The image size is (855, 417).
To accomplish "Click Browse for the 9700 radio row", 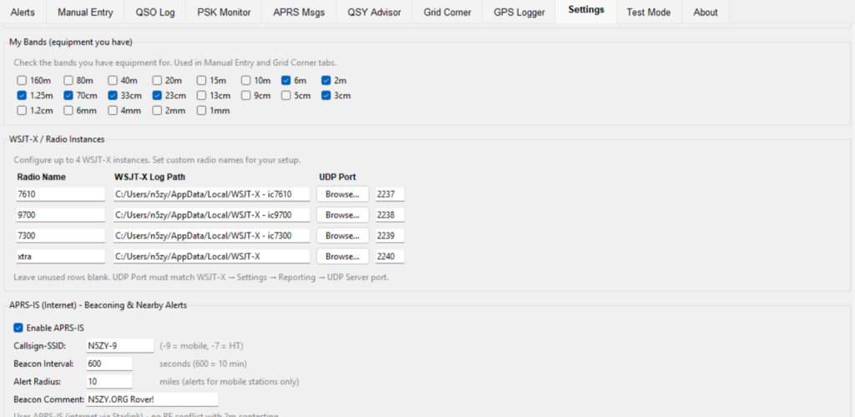I will pos(342,214).
